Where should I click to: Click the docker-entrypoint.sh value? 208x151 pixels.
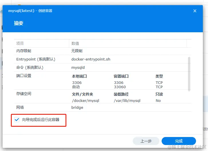(91, 59)
